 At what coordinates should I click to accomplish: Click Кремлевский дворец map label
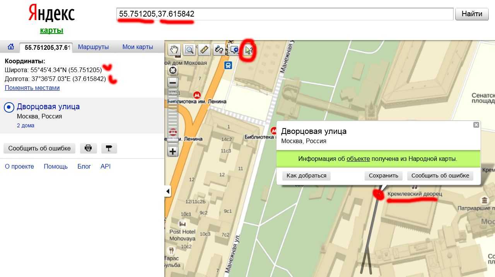pos(415,194)
